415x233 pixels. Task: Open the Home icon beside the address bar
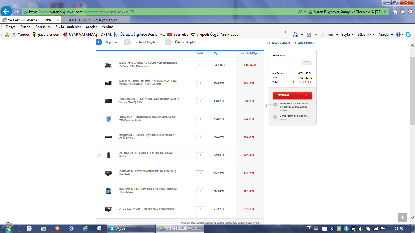pos(395,12)
